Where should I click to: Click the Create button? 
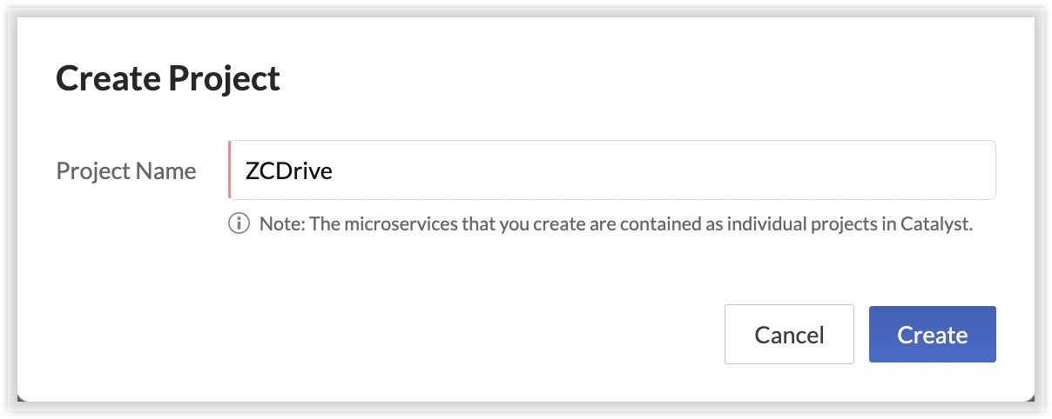[932, 335]
